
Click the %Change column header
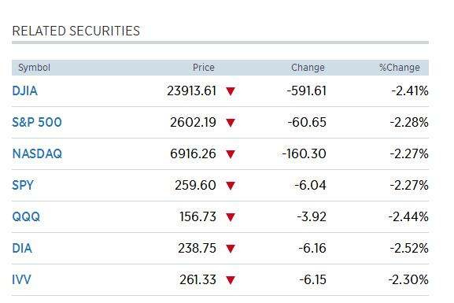[400, 68]
